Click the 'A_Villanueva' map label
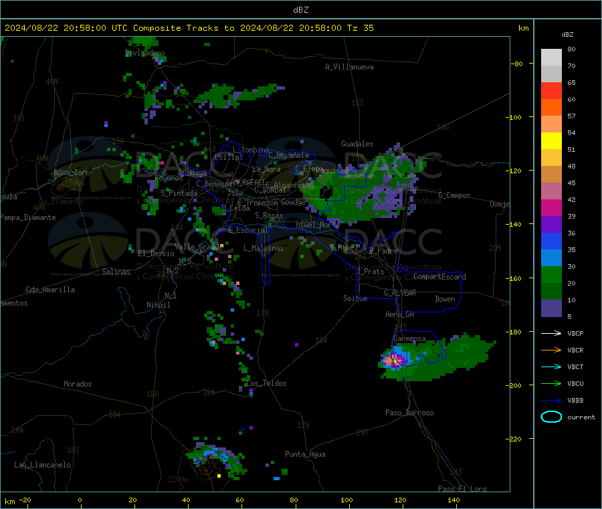 click(x=349, y=67)
